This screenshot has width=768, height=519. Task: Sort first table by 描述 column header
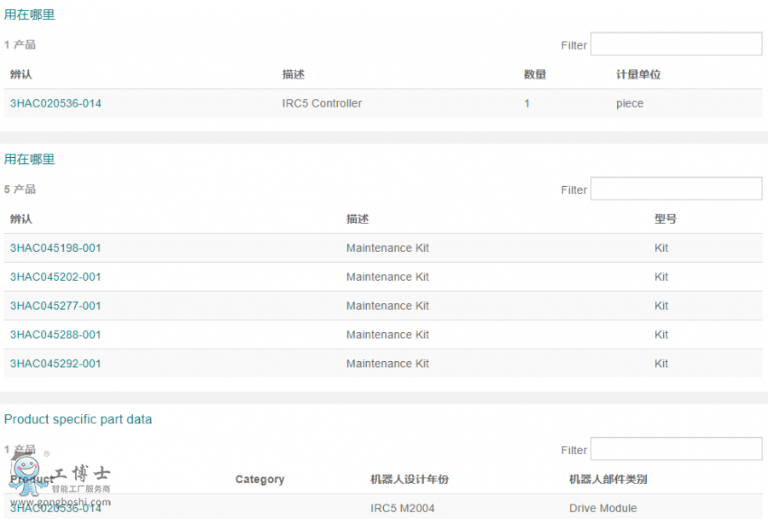point(294,74)
